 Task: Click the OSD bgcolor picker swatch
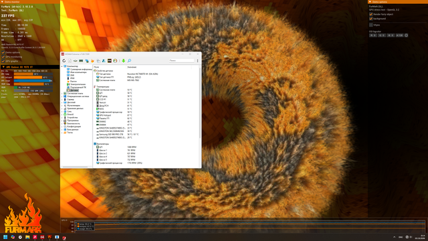click(x=406, y=35)
